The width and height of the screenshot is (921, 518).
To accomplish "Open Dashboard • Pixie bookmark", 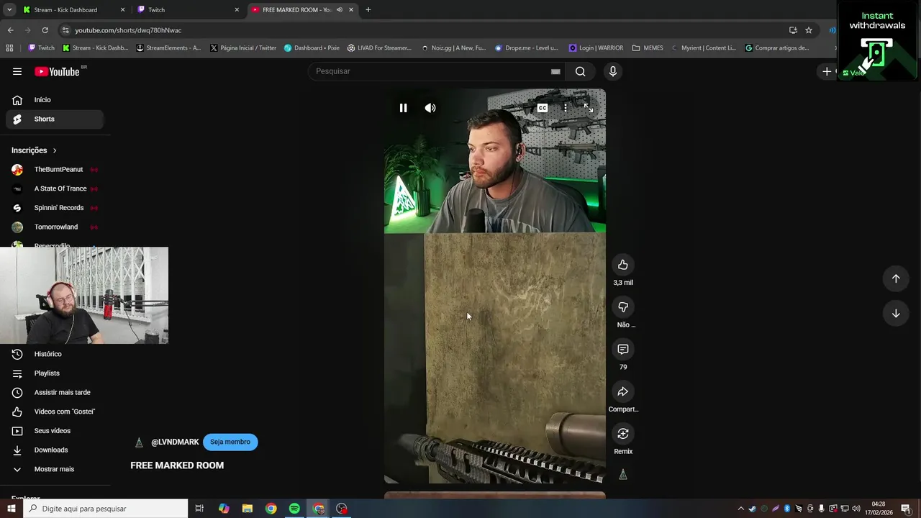I will tap(312, 48).
